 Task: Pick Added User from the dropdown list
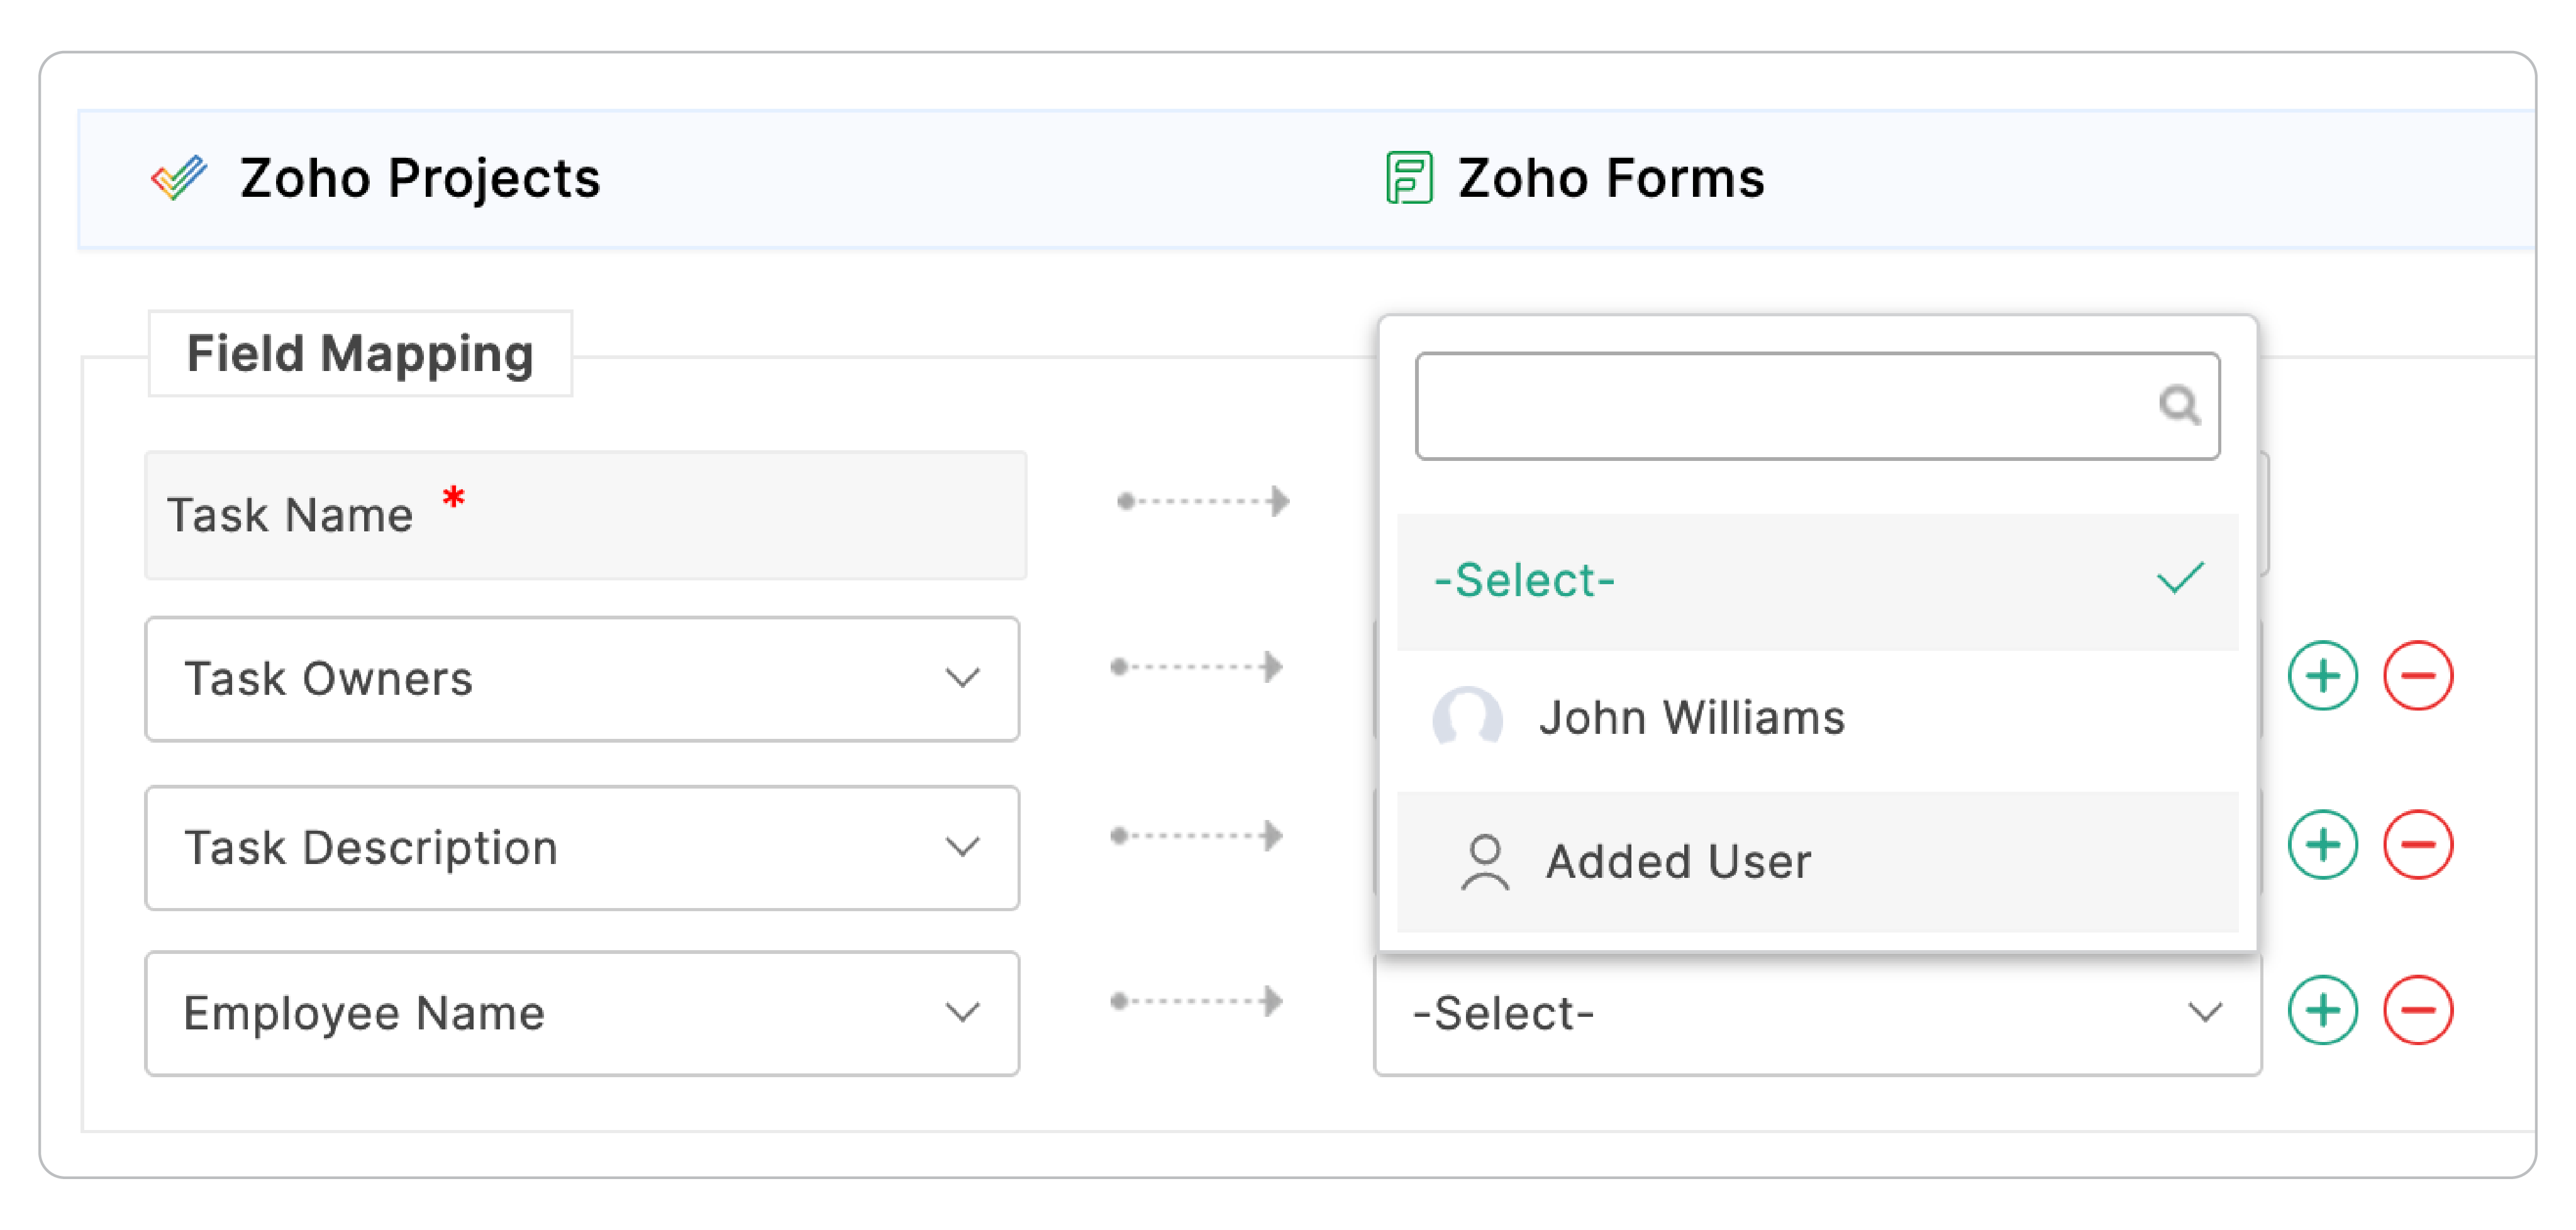pos(1677,862)
